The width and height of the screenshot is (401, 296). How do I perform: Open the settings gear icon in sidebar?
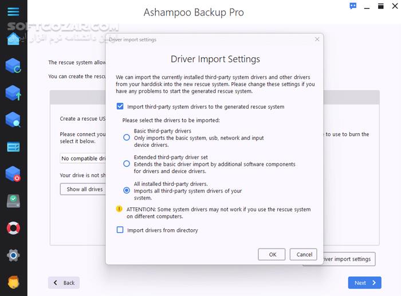[x=13, y=255]
